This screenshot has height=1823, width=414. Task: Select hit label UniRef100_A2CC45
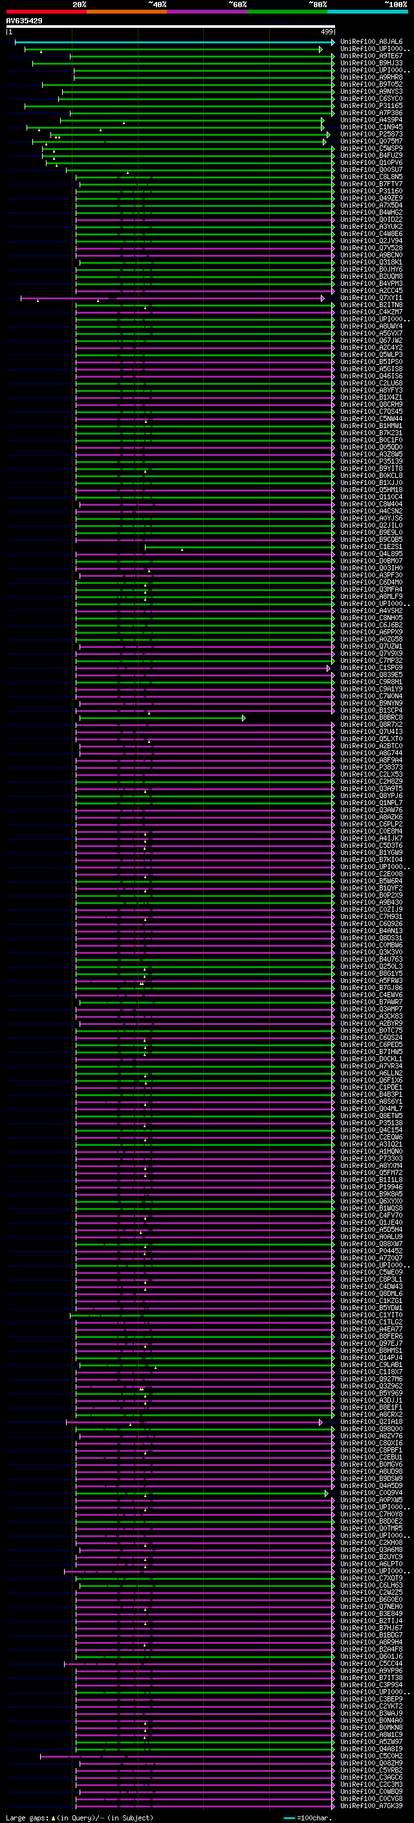(371, 290)
